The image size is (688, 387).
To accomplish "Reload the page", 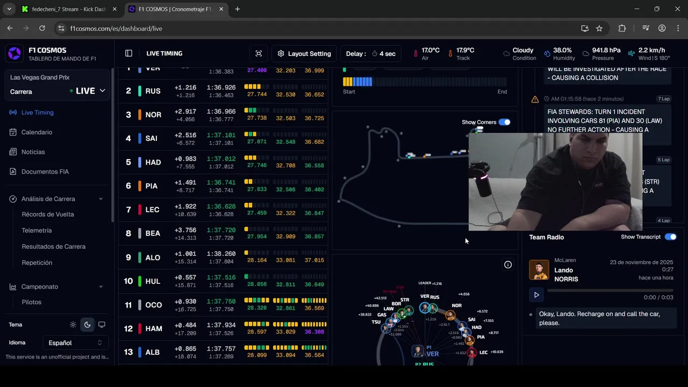I will coord(42,28).
